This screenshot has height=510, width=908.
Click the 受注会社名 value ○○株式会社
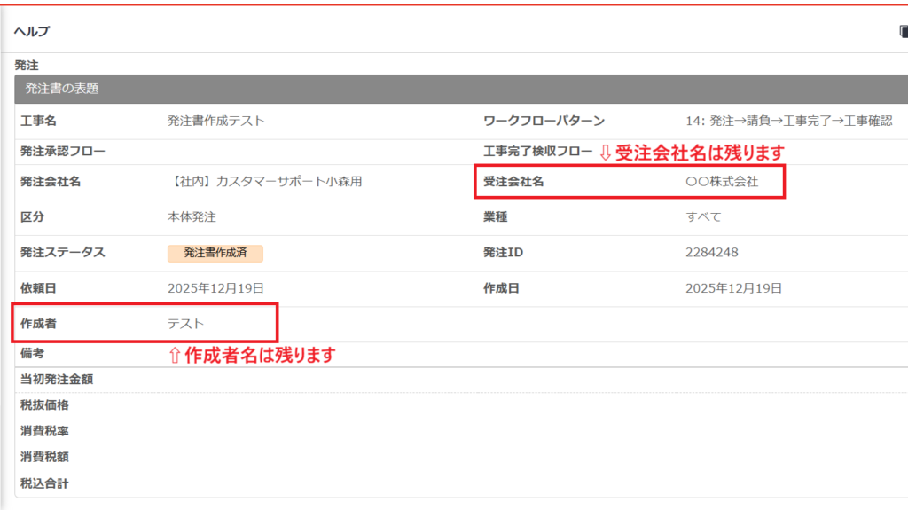click(x=722, y=182)
